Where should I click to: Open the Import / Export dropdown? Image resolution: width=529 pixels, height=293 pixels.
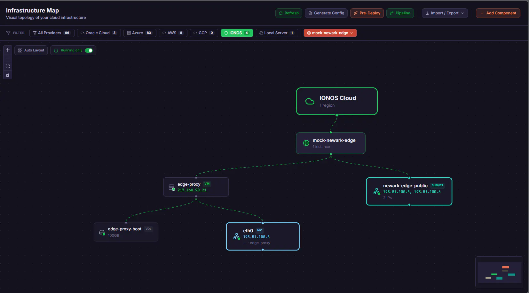pos(445,13)
